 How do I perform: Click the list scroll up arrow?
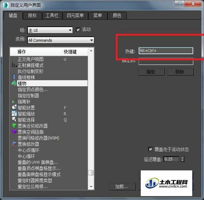91,51
